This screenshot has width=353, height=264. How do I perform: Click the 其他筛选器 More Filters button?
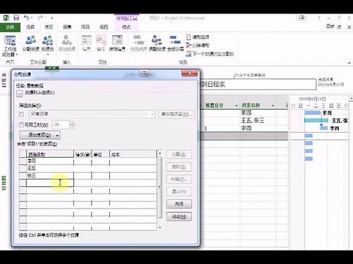coord(176,114)
